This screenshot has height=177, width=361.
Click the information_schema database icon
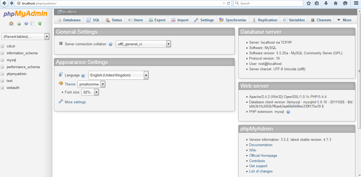(x=2, y=53)
